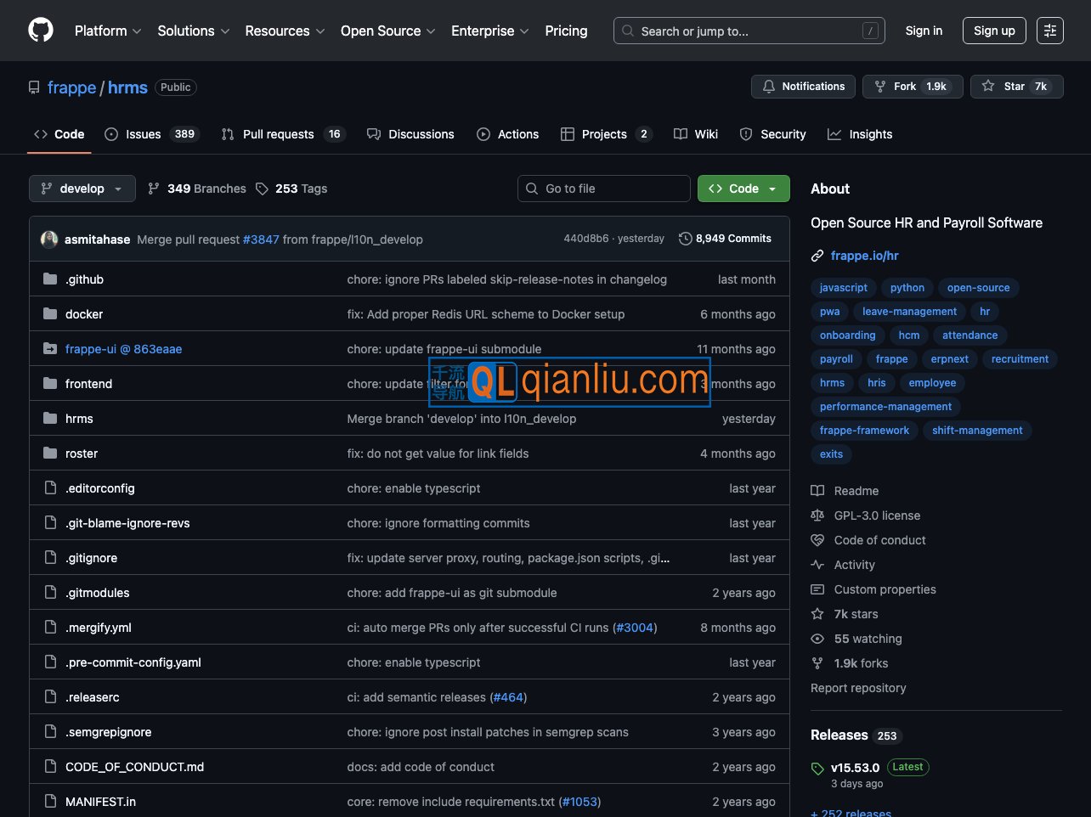Click the frapp.io/hr link

864,256
